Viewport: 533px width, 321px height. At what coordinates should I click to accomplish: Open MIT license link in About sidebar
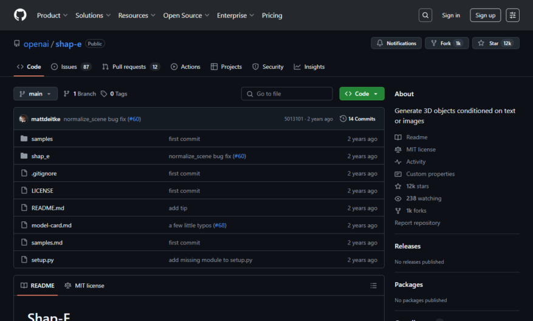[x=415, y=150]
